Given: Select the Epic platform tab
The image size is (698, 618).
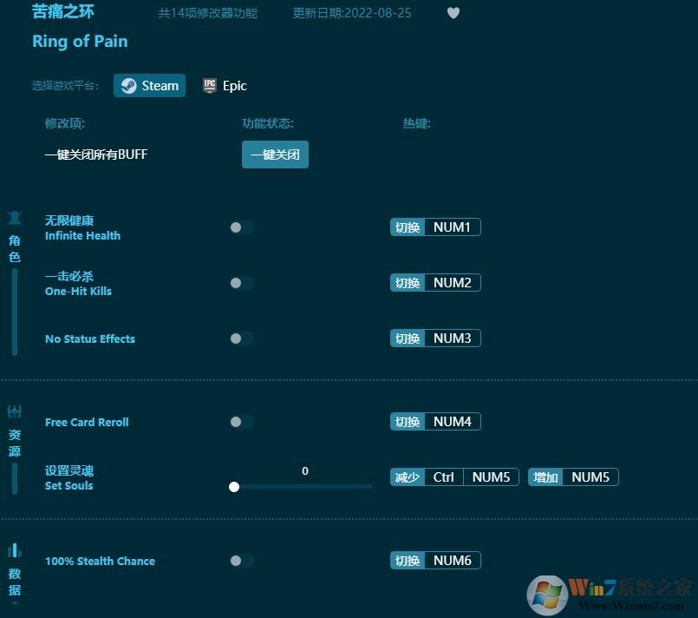Looking at the screenshot, I should coord(225,86).
